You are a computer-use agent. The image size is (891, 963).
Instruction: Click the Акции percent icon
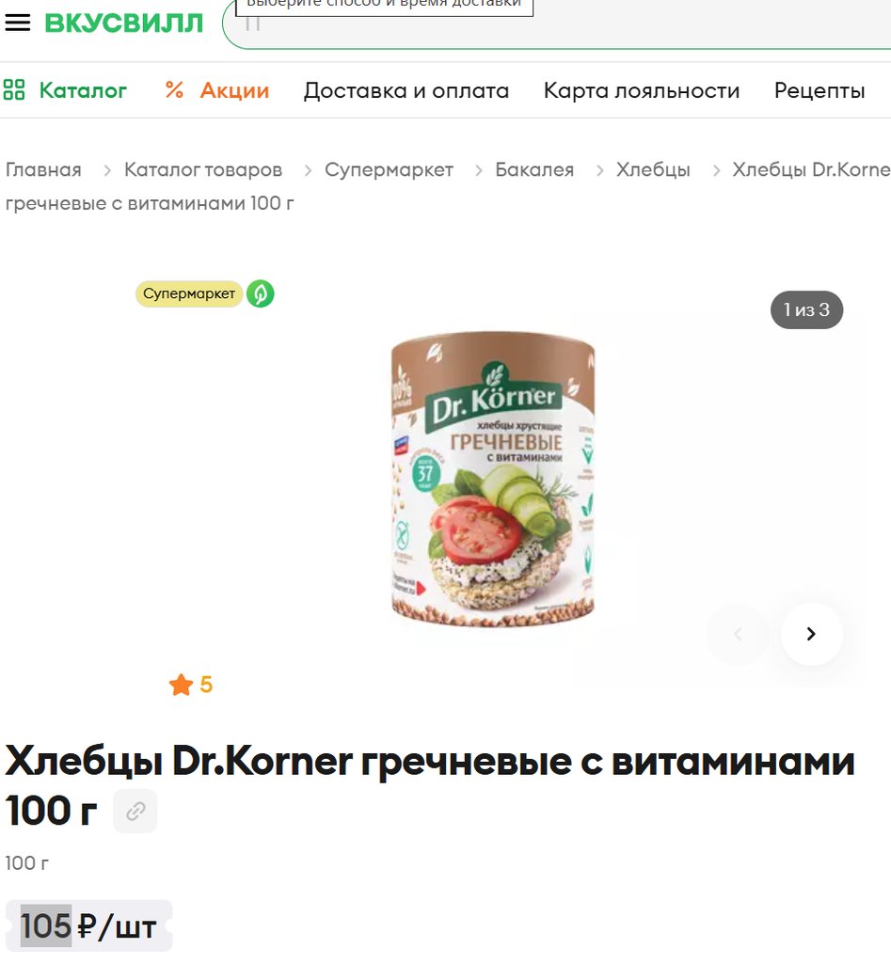[174, 90]
